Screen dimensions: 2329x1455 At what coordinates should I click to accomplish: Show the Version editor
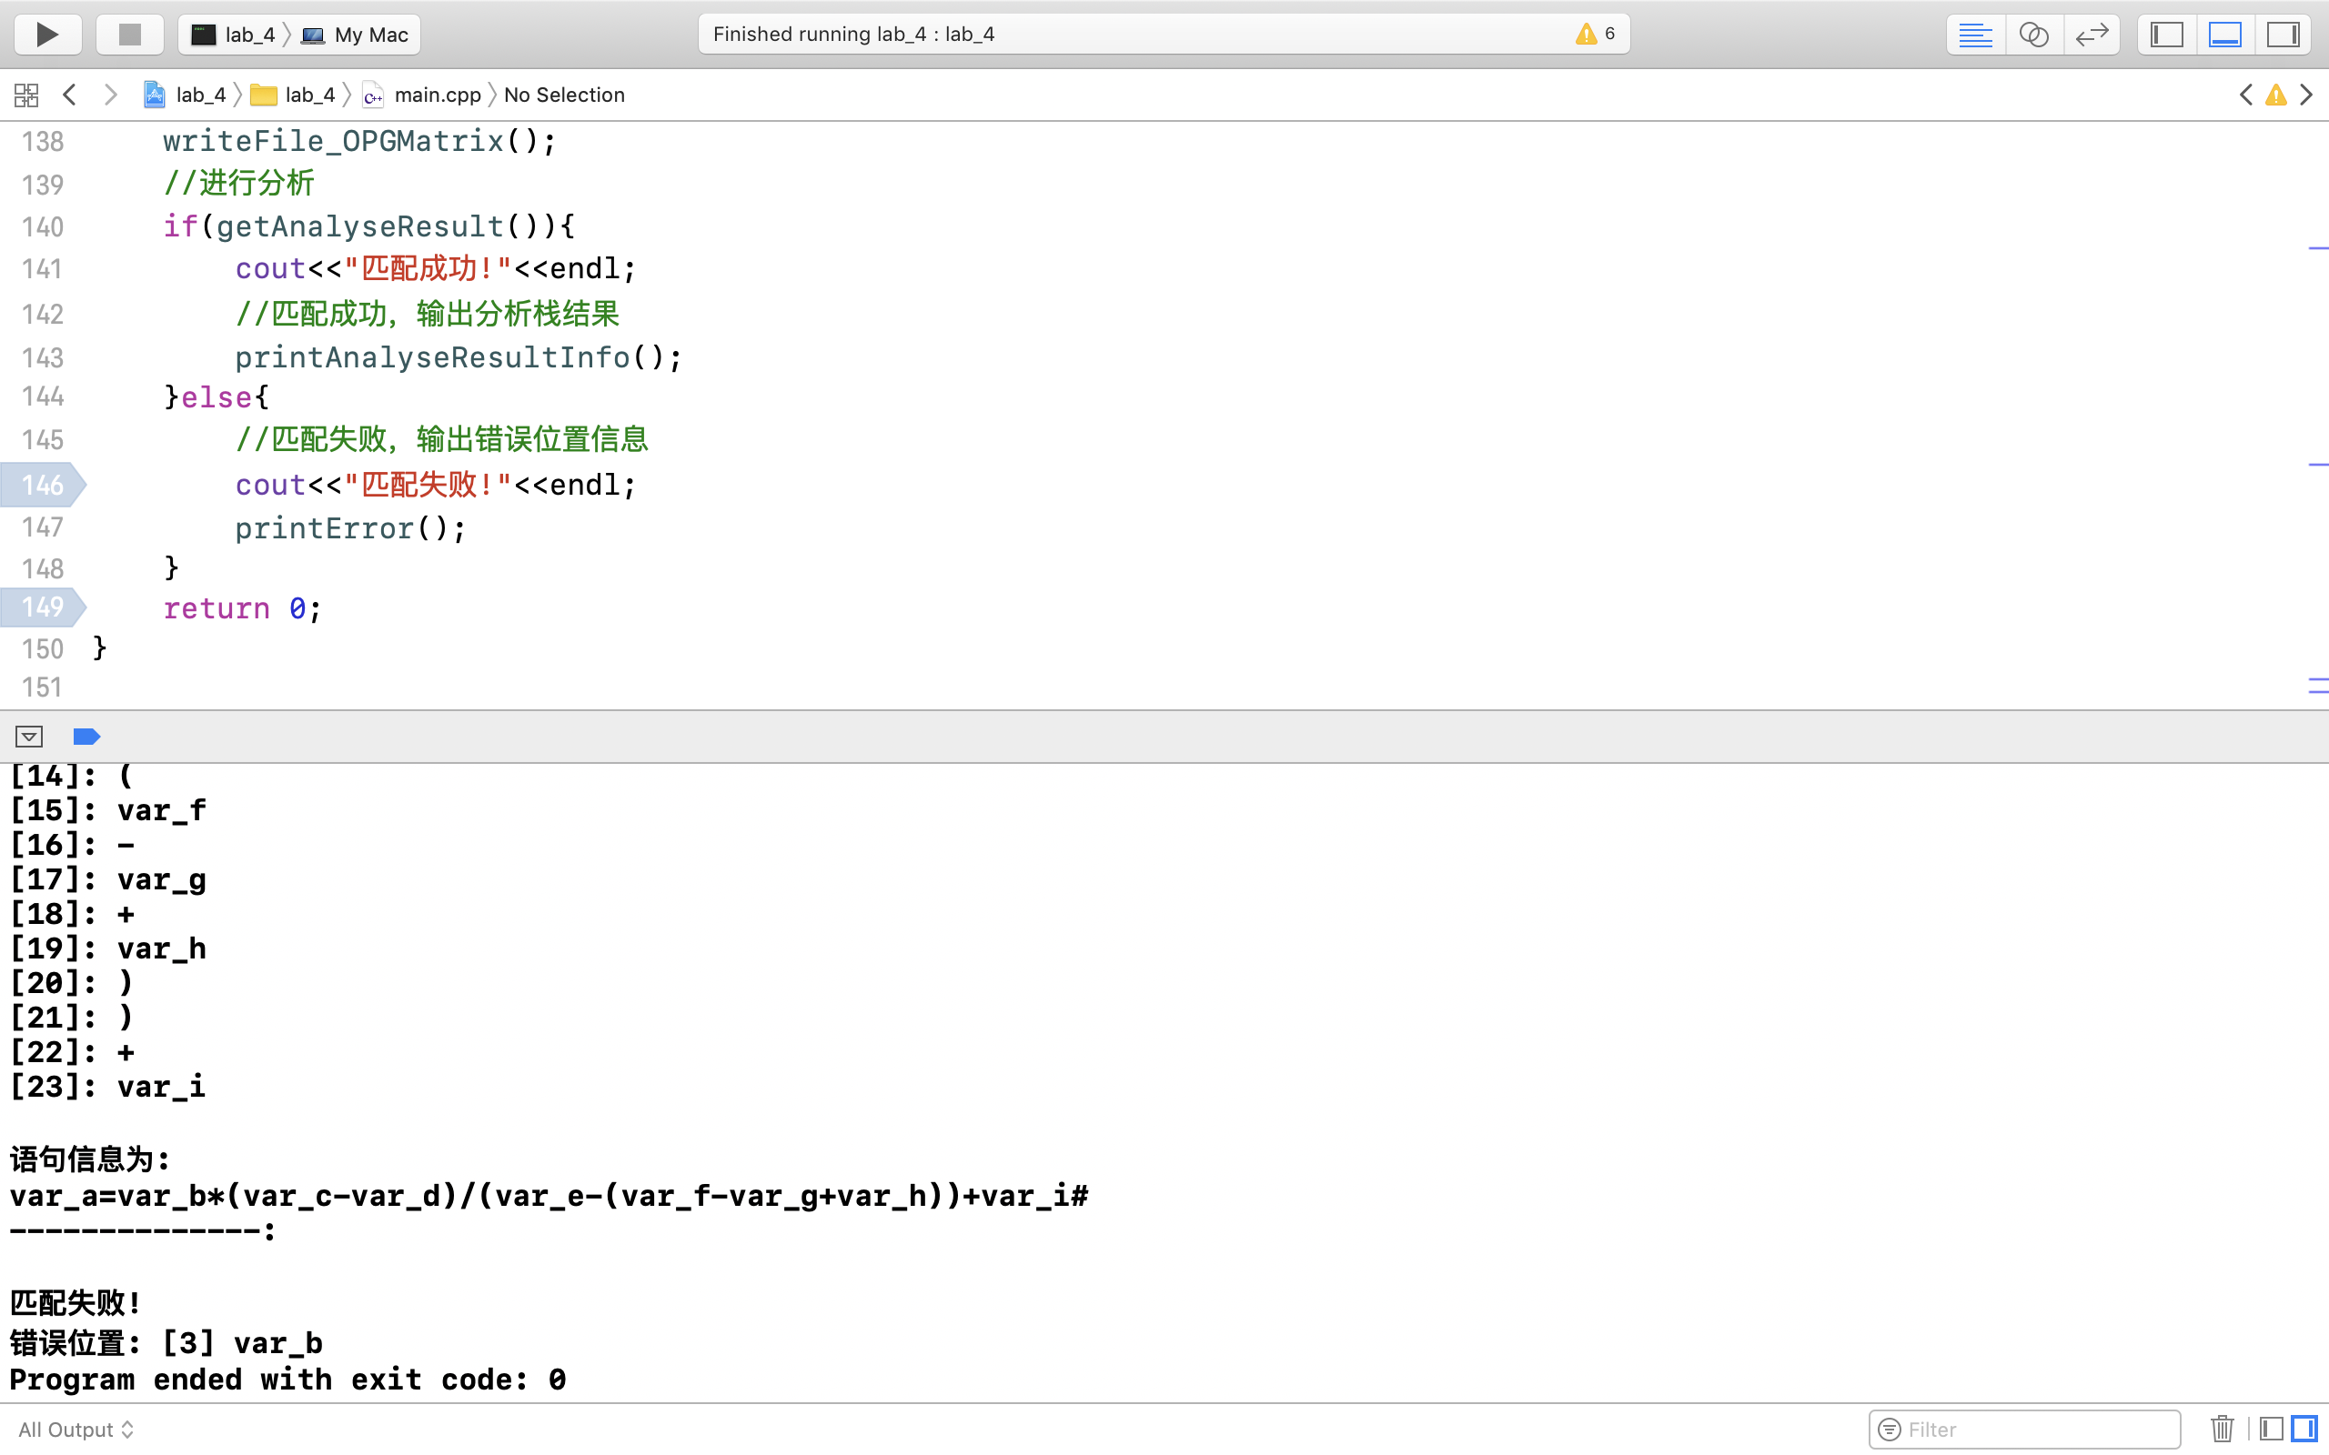[x=2092, y=35]
